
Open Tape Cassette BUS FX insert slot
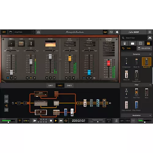(70, 45)
